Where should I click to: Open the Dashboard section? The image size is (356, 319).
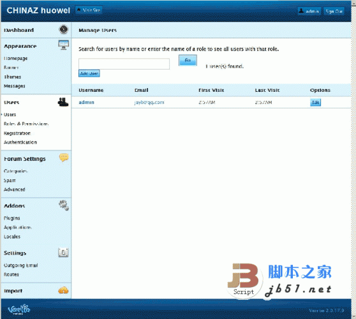[19, 30]
